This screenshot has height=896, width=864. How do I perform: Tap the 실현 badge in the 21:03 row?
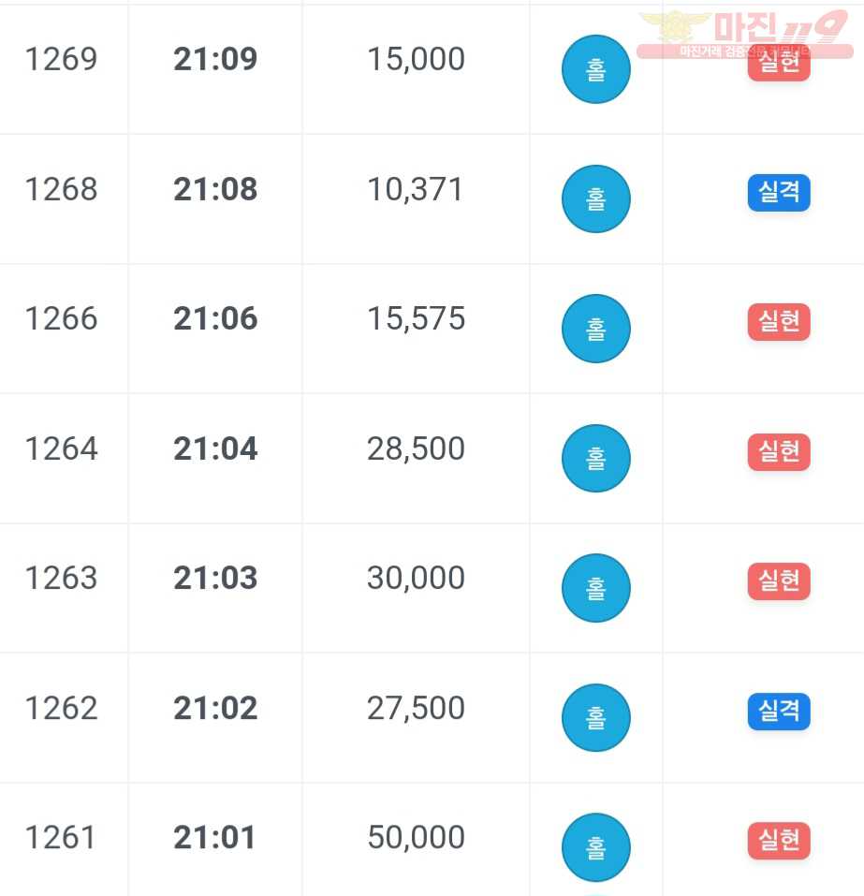click(779, 581)
